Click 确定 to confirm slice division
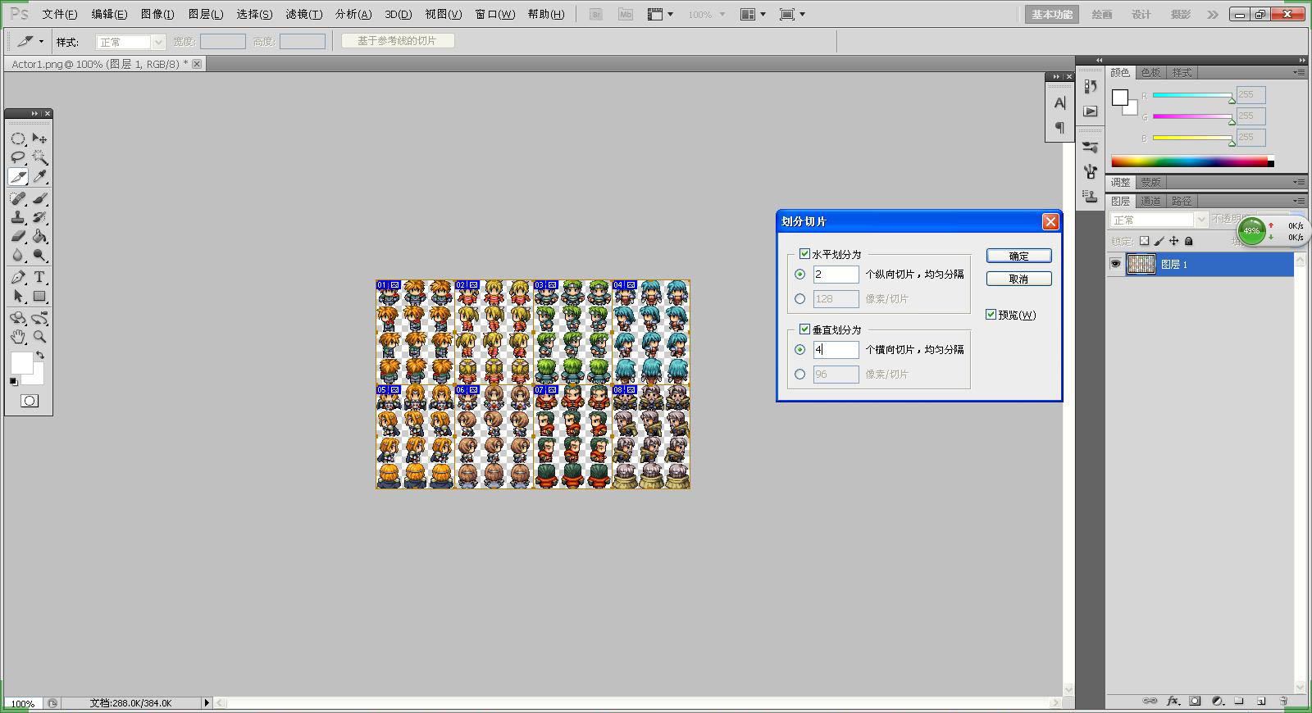Screen dimensions: 1312x713 (x=1018, y=257)
